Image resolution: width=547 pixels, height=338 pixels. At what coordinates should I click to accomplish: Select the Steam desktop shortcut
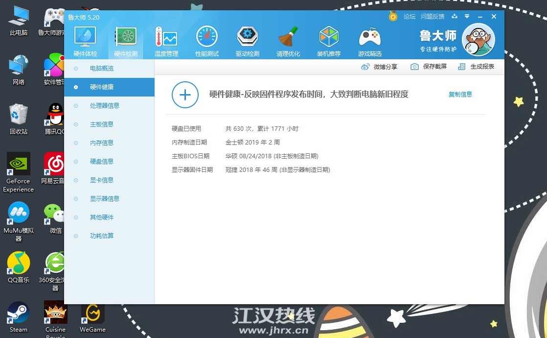tap(19, 317)
